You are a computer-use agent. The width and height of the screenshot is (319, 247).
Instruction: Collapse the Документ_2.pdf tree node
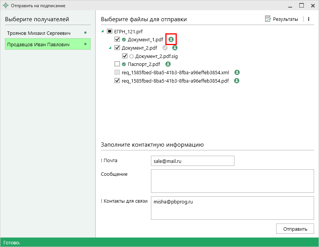click(110, 48)
